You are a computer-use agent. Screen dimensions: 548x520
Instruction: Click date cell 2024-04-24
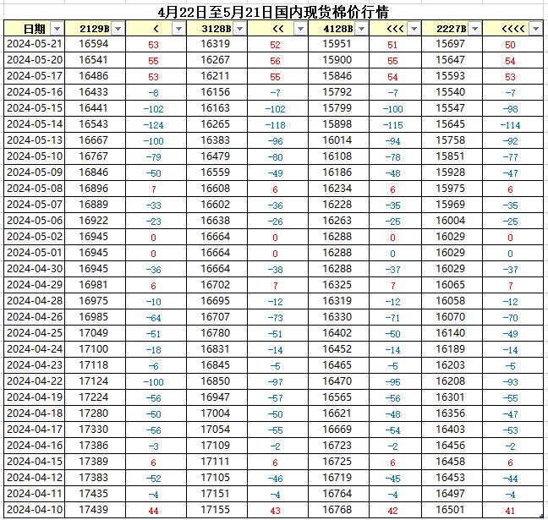(x=34, y=349)
